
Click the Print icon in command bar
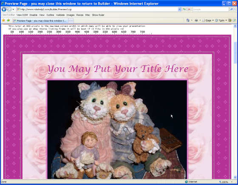click(x=196, y=20)
